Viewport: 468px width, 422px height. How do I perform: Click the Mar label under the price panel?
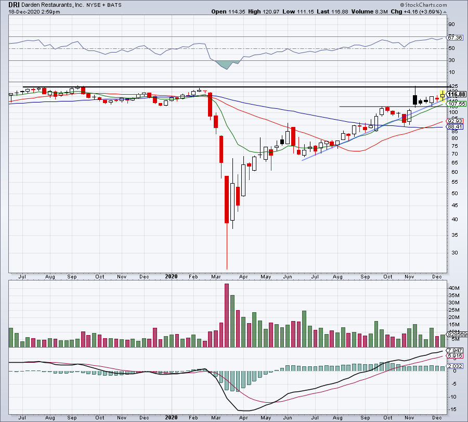[216, 277]
